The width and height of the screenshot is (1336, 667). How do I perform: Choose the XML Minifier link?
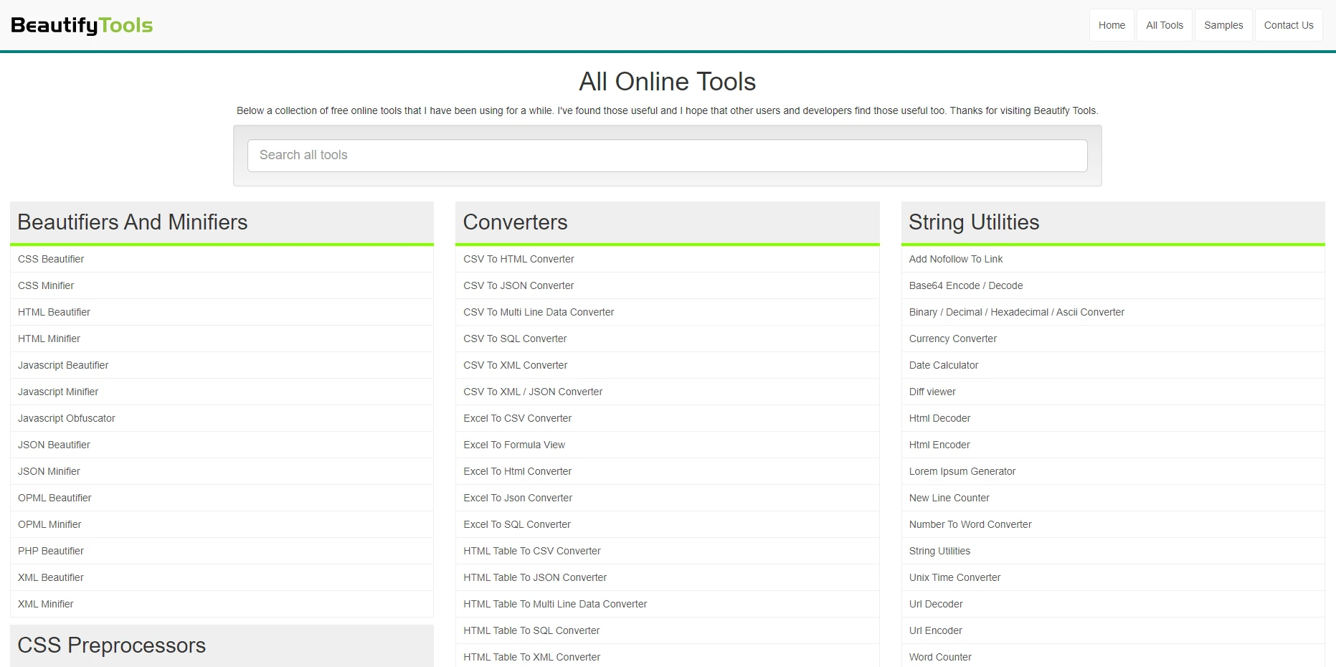46,604
